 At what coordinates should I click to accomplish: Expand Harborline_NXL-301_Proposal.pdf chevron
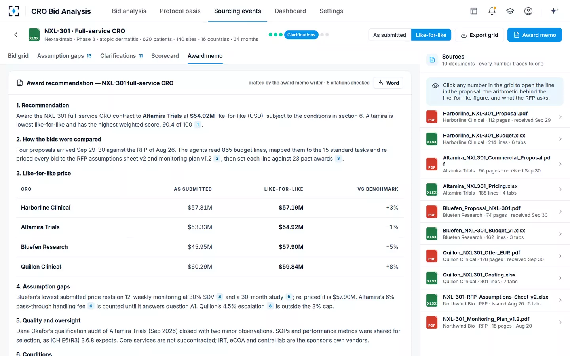[560, 117]
